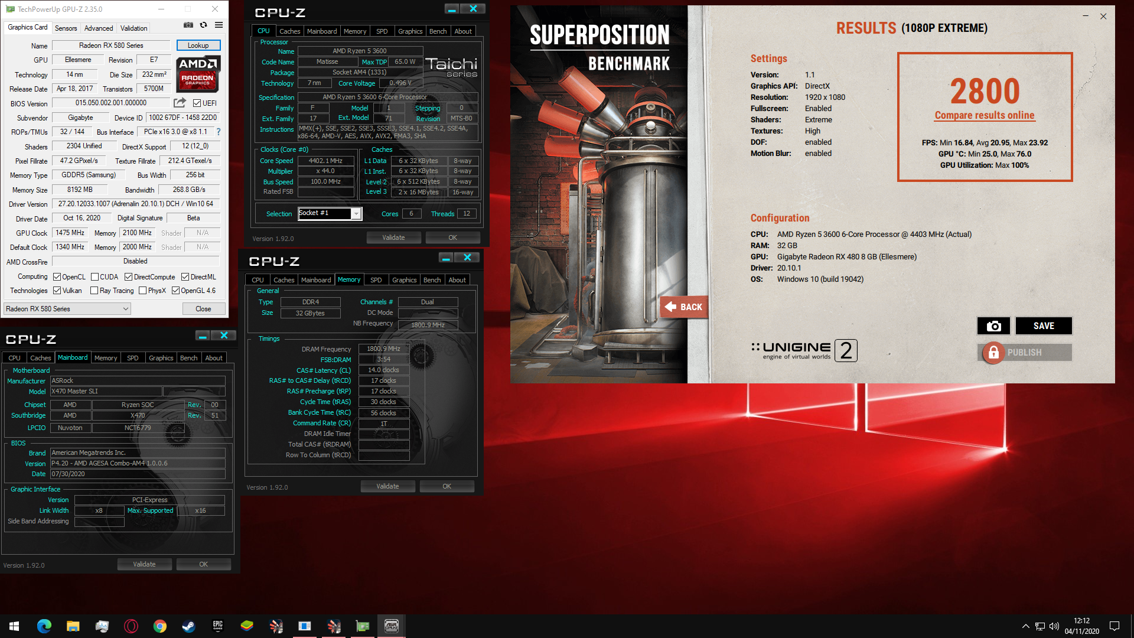Click the GPU-Z Lookup button
The image size is (1134, 638).
[x=198, y=45]
